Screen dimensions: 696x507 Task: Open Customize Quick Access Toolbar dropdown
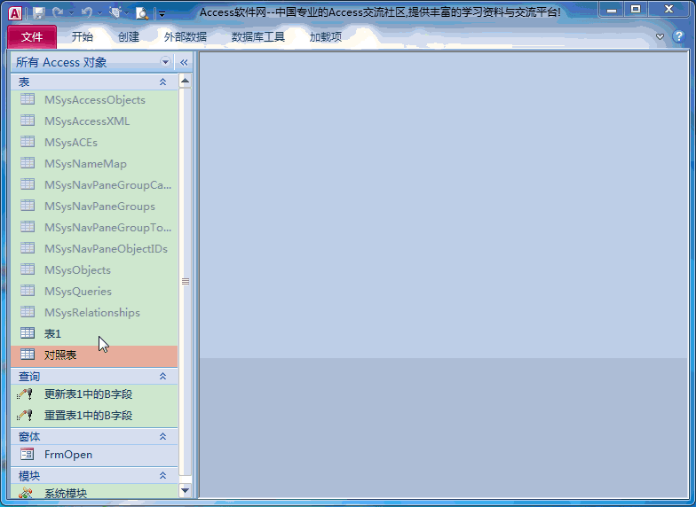pos(162,14)
